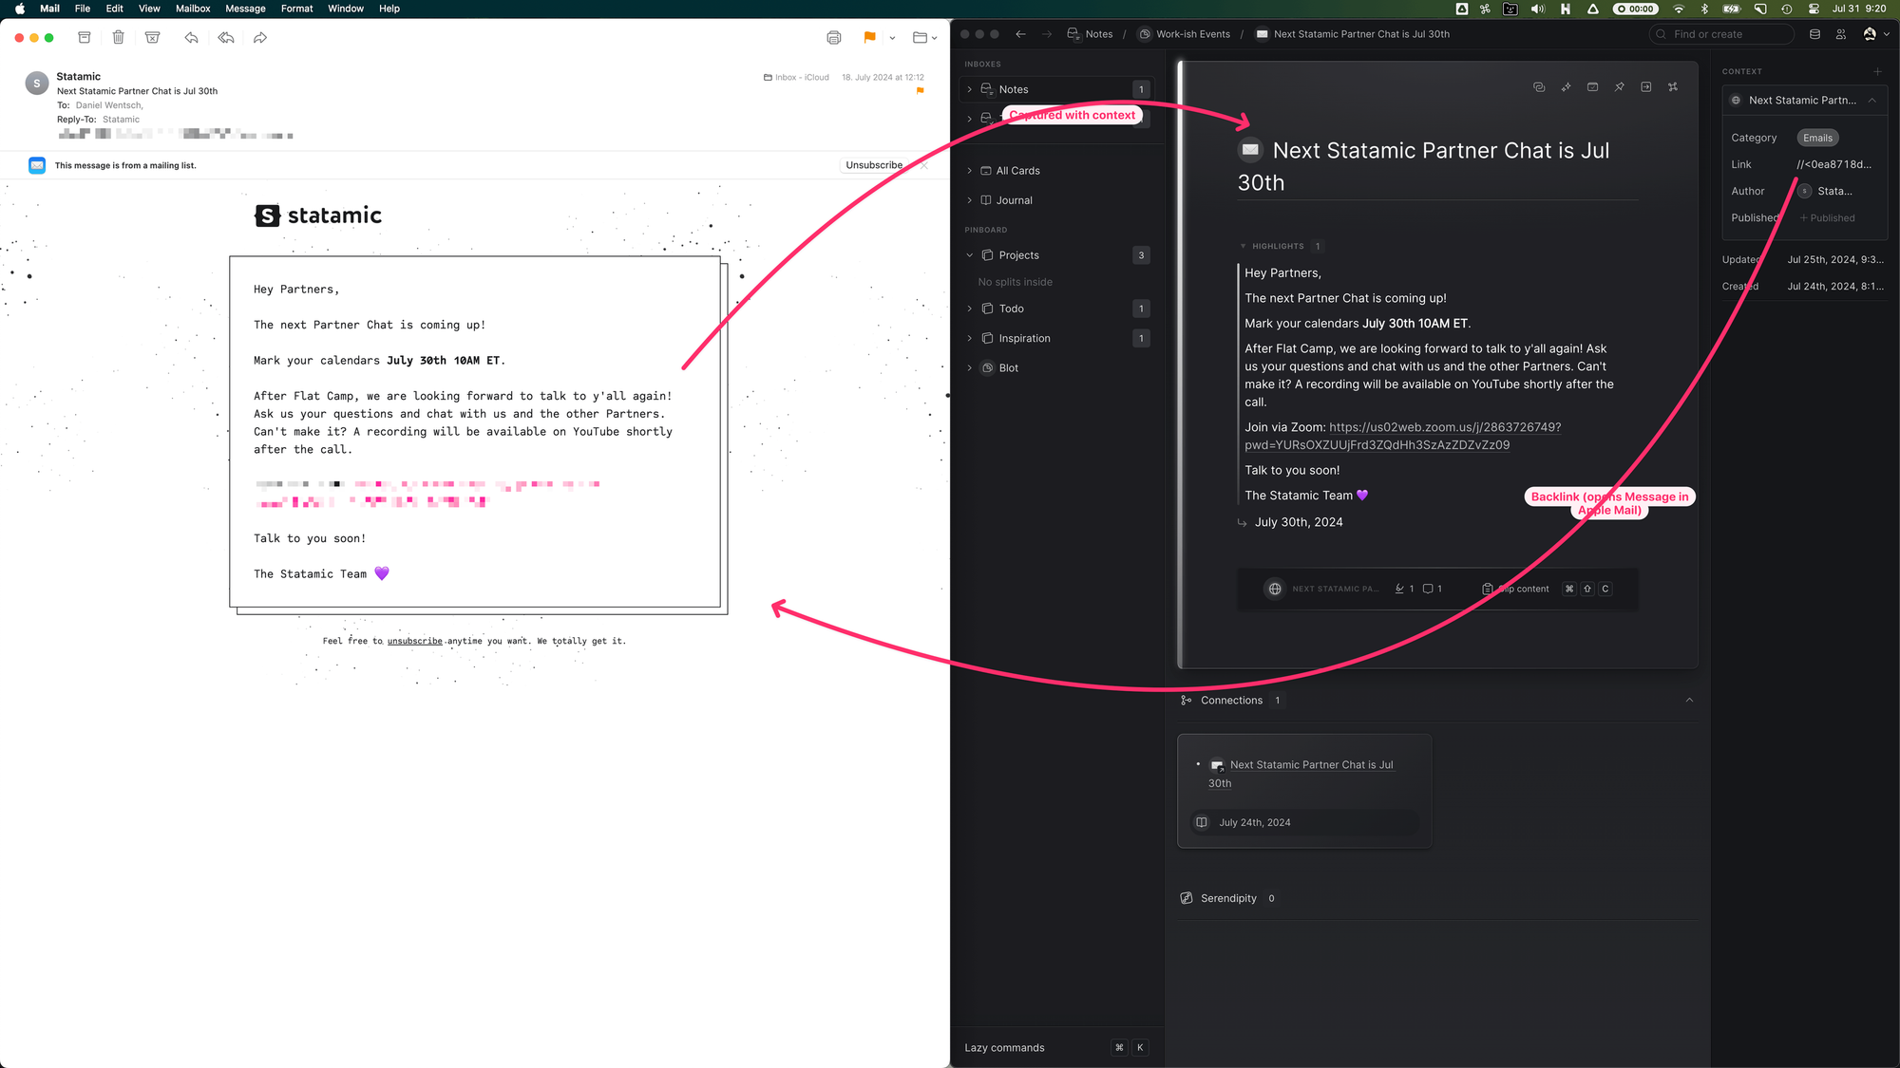This screenshot has height=1068, width=1900.
Task: Open the move-note icon (arrow in box)
Action: pyautogui.click(x=1646, y=86)
